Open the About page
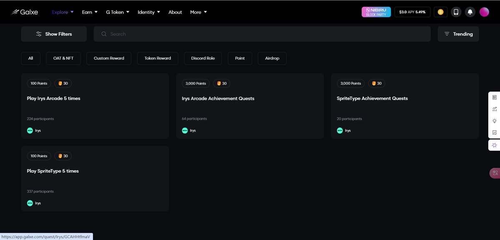 175,12
